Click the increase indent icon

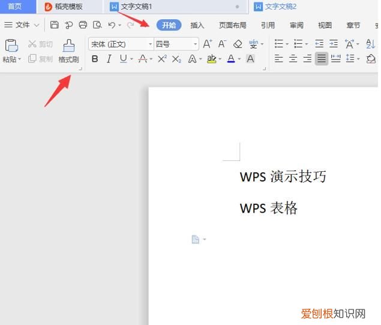[x=334, y=44]
